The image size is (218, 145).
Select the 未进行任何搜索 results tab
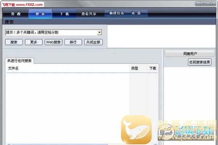click(x=20, y=61)
